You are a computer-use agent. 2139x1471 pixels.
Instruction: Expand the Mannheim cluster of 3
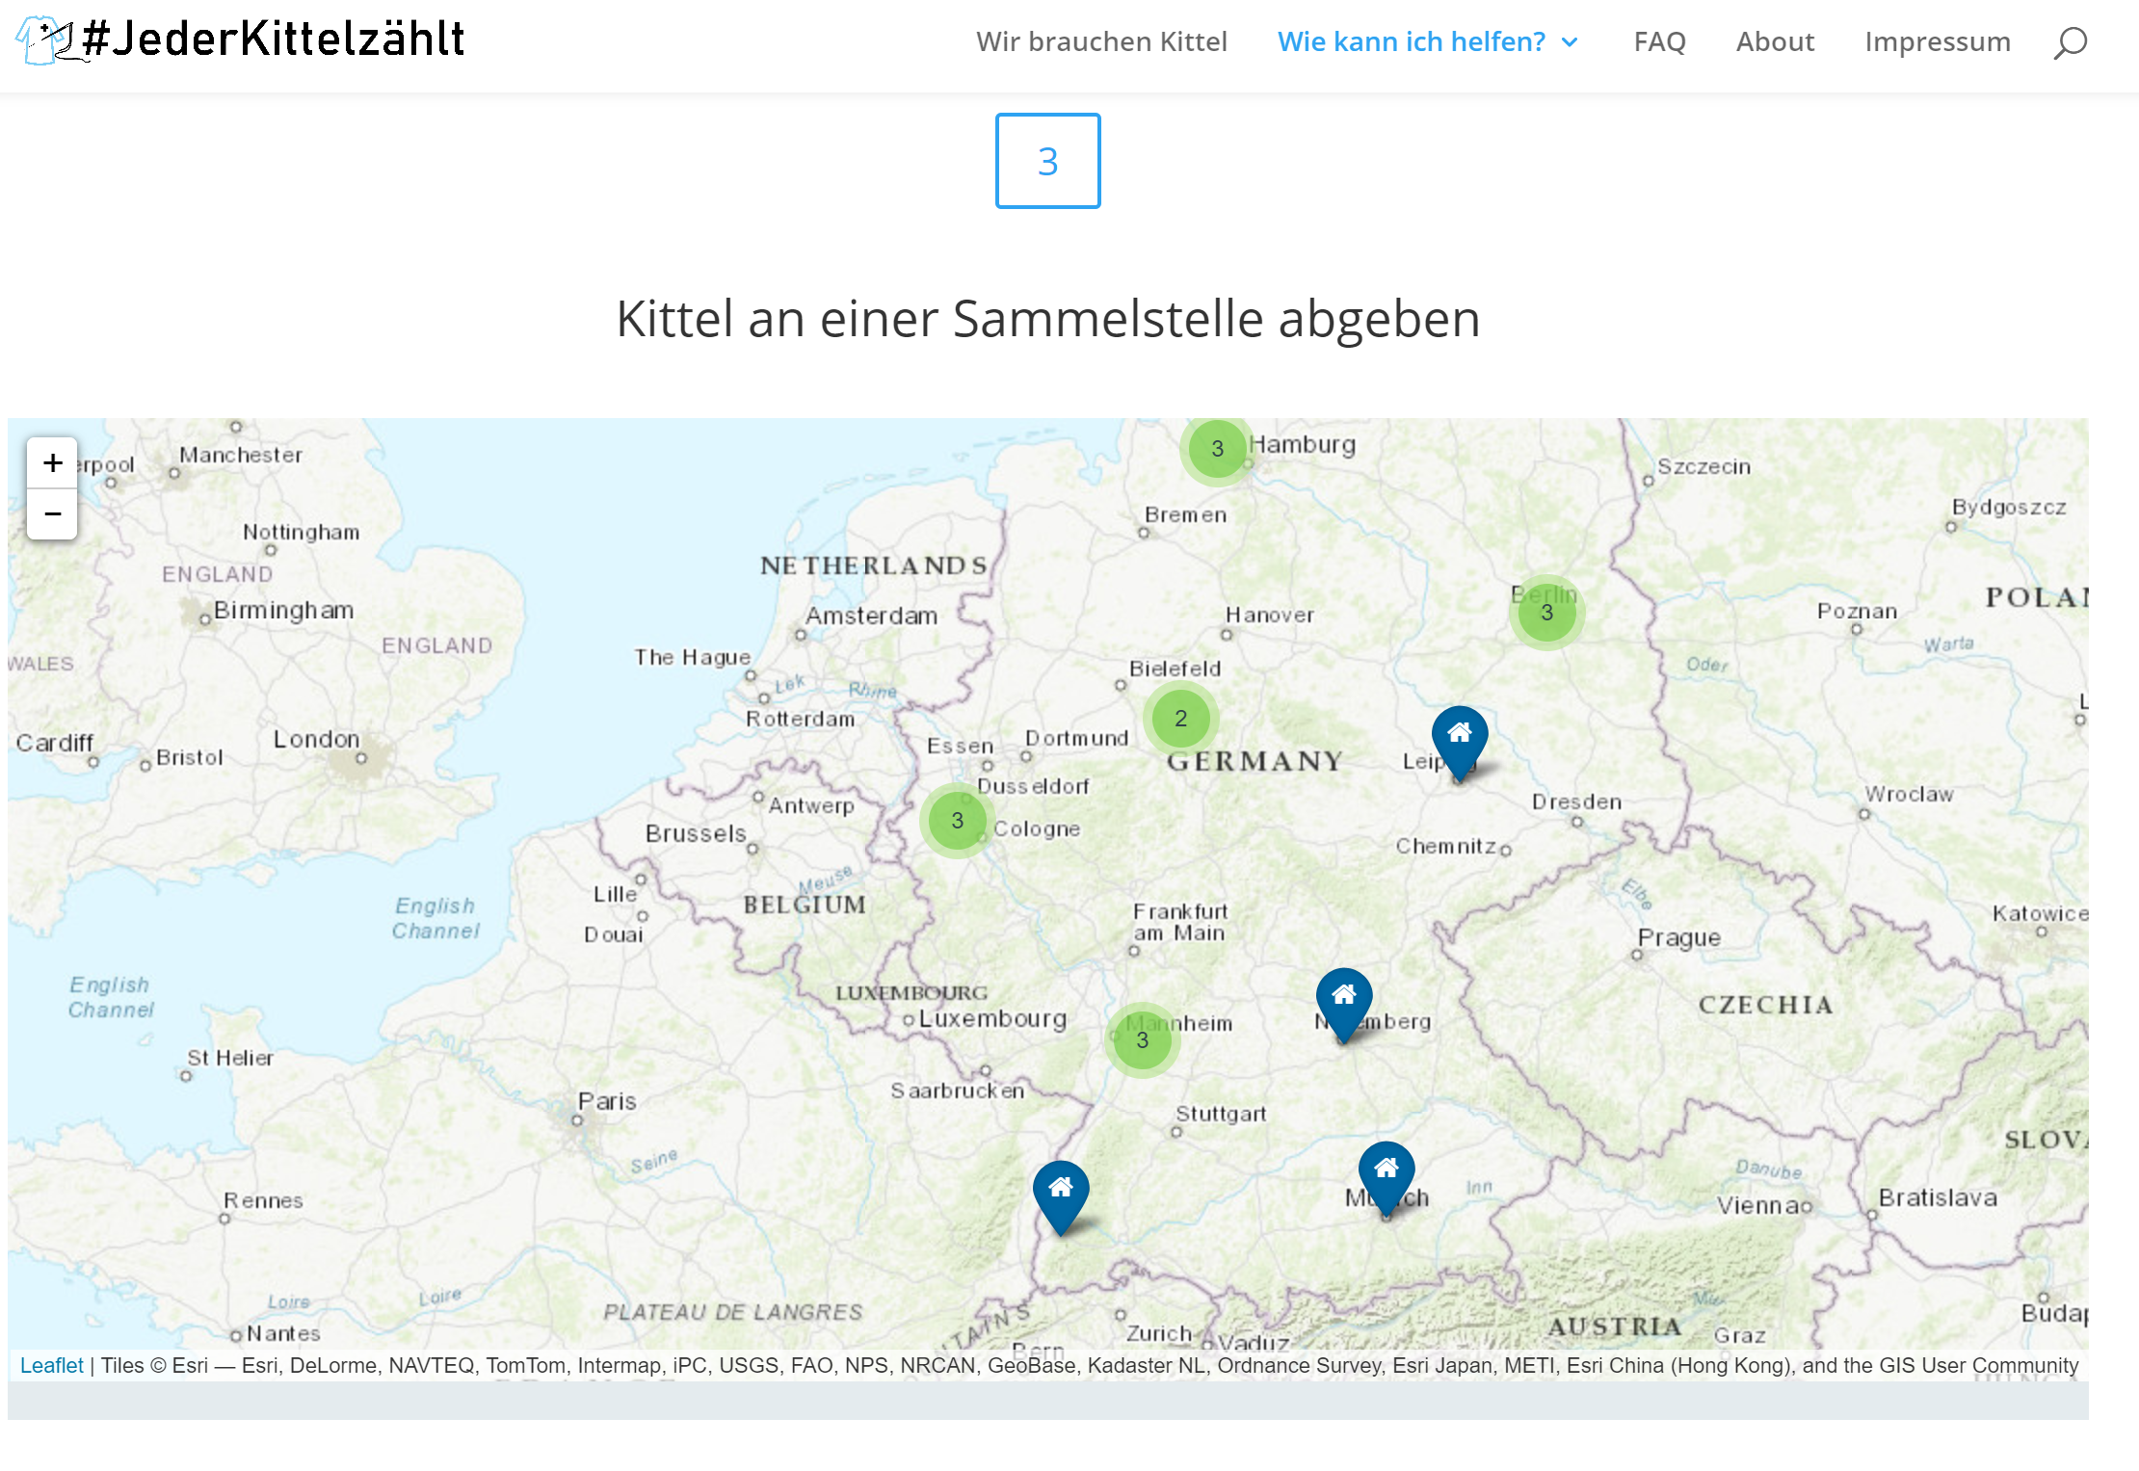[x=1142, y=1040]
